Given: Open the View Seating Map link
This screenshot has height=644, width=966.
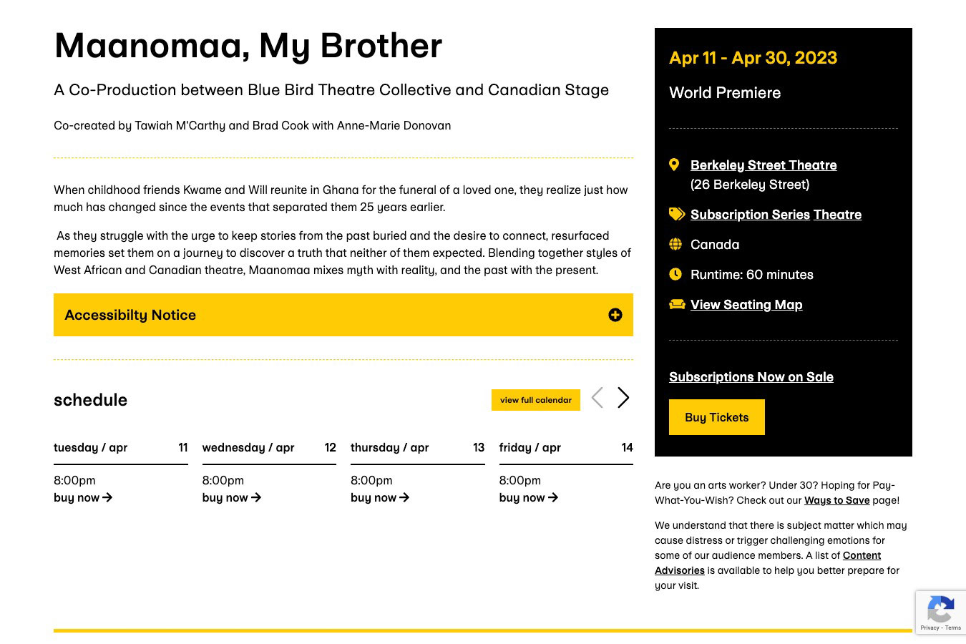Looking at the screenshot, I should click(x=746, y=304).
